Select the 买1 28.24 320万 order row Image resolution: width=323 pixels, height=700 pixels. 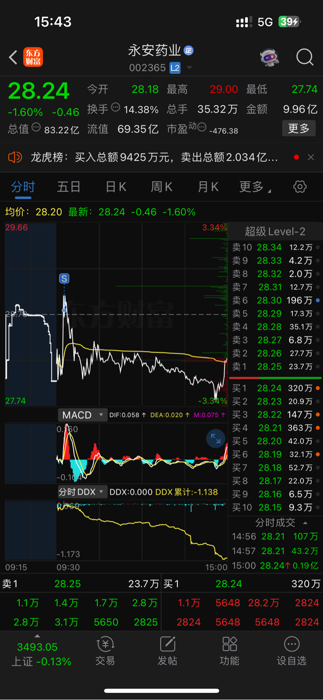point(275,388)
